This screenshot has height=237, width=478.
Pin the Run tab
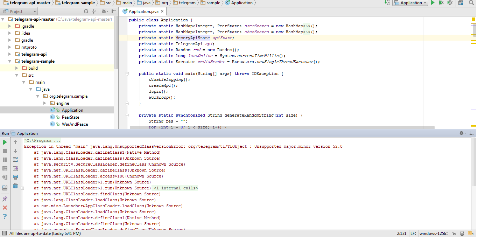[5, 199]
